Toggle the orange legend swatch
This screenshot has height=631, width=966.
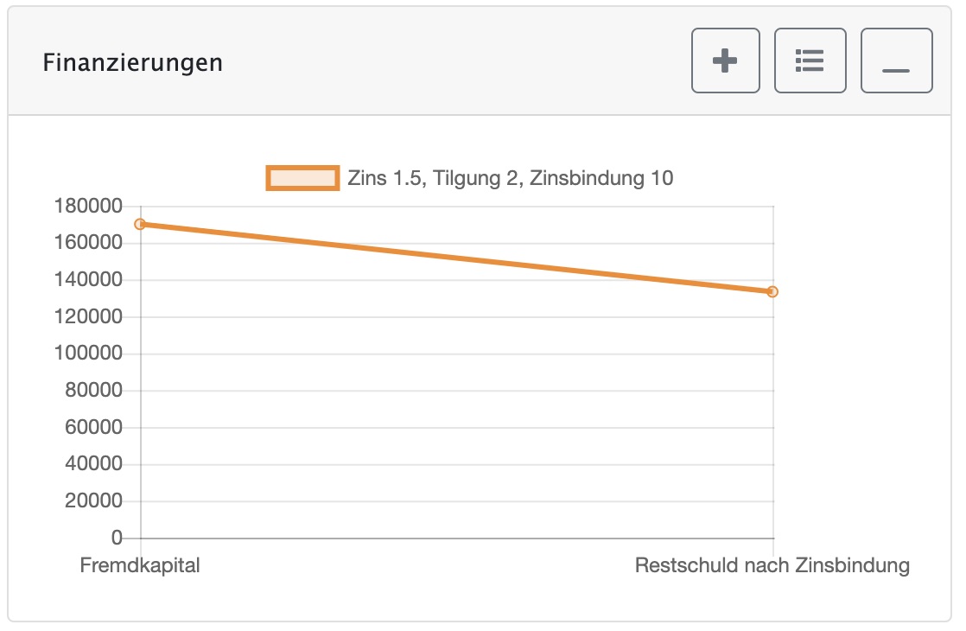[302, 178]
